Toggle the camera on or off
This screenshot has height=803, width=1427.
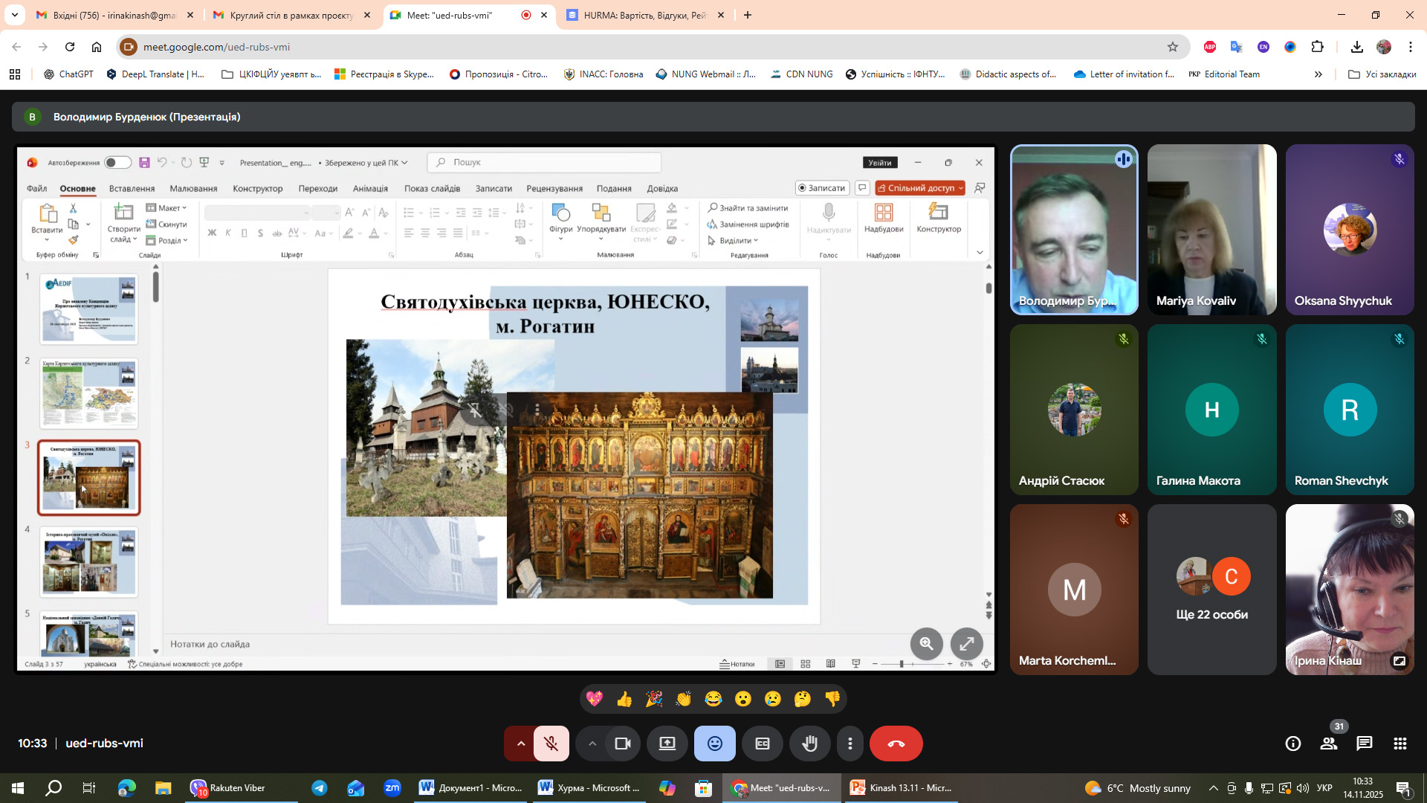pyautogui.click(x=623, y=744)
